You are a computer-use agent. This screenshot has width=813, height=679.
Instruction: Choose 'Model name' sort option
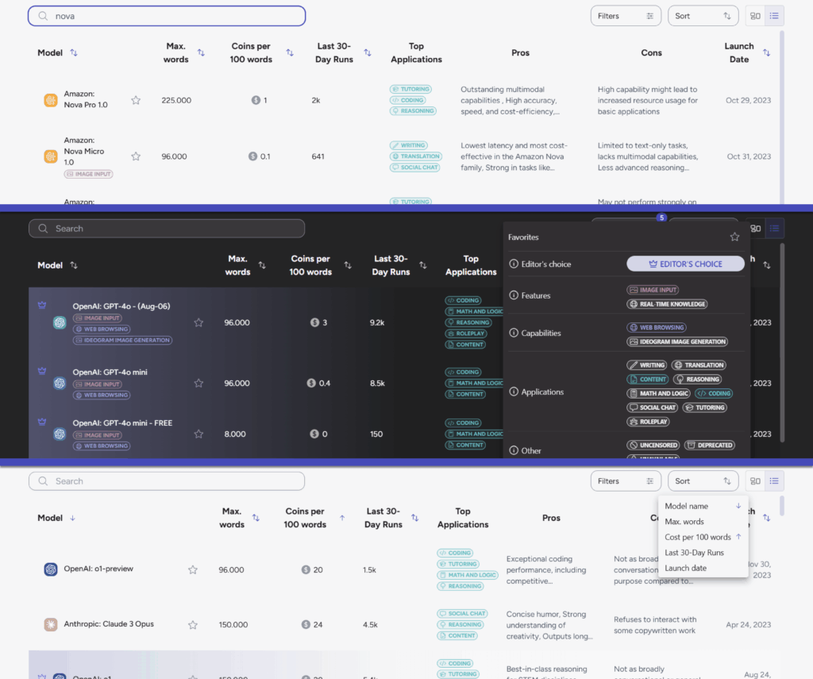[x=703, y=506]
